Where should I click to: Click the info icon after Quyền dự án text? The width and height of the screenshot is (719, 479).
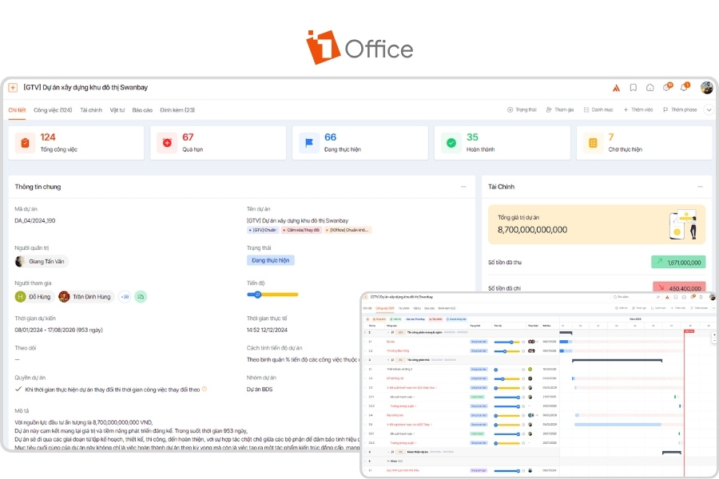tap(205, 389)
